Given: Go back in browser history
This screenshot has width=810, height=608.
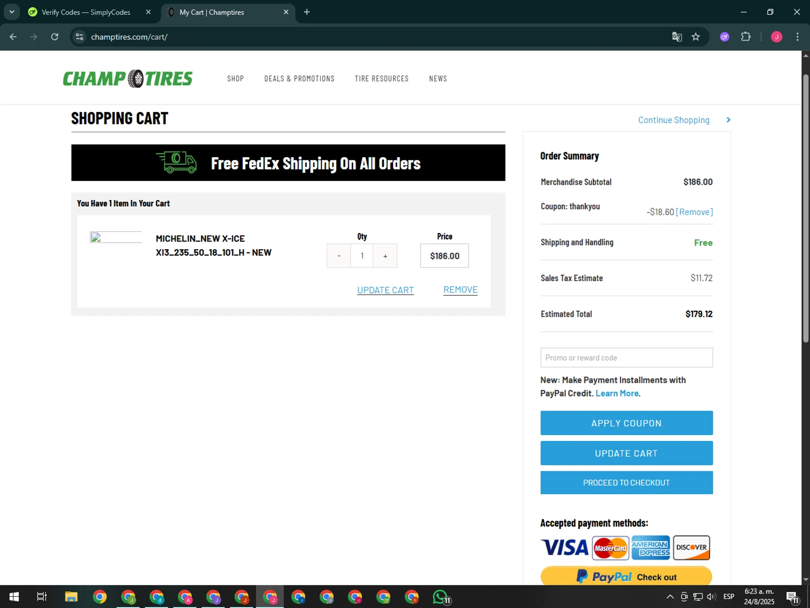Looking at the screenshot, I should click(13, 37).
